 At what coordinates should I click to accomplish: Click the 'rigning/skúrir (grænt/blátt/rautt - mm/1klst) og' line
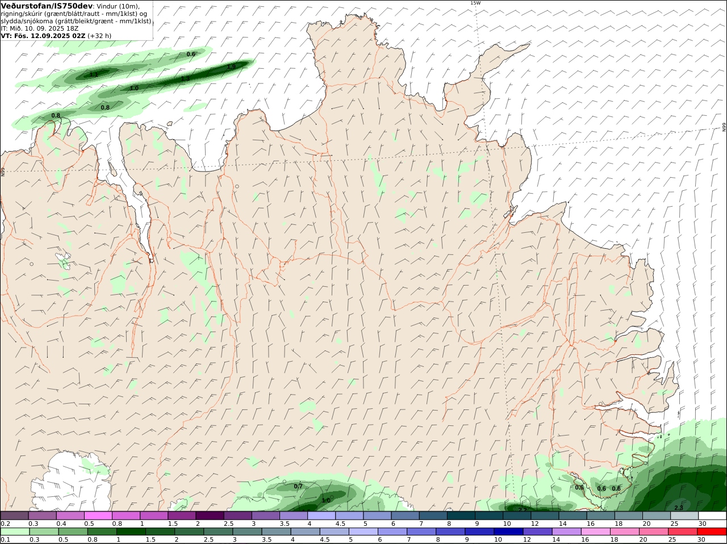(x=74, y=14)
